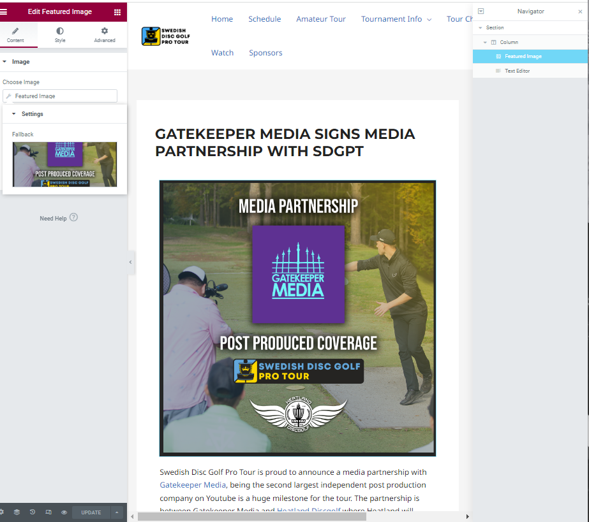Open the Navigator layers icon in footer
Viewport: 589px width, 522px height.
coord(17,512)
